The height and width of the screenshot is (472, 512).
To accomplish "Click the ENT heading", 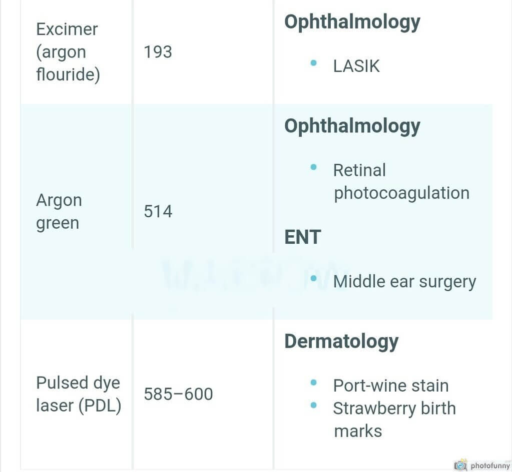I will 303,237.
